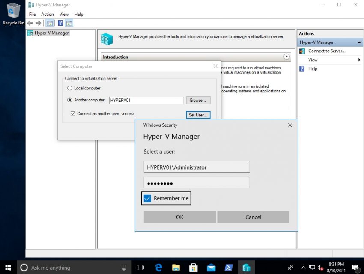Select the Local computer radio button
The image size is (364, 274).
point(70,88)
